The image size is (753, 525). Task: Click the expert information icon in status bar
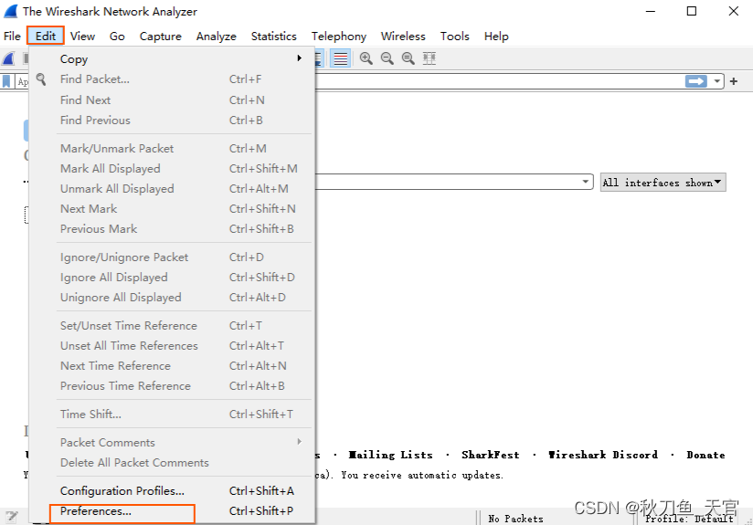pos(12,517)
